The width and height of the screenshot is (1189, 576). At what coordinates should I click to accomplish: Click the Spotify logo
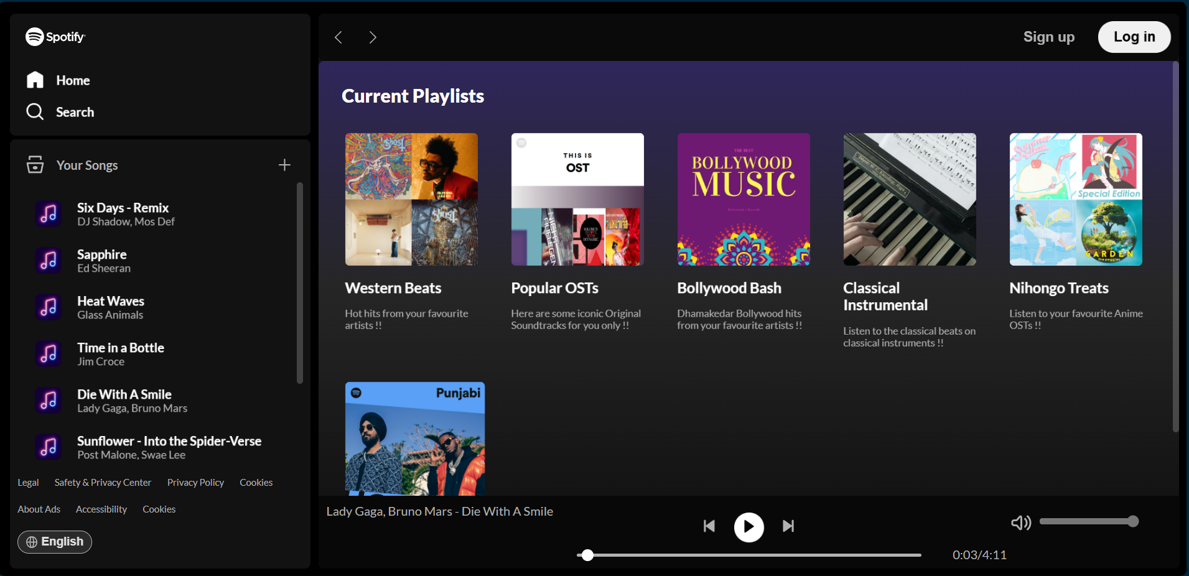[x=55, y=37]
